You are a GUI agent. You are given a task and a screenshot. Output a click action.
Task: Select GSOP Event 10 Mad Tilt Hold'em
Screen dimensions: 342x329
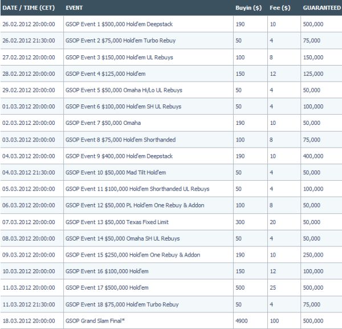tap(116, 172)
